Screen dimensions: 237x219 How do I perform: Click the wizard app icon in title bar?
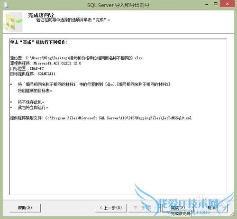click(6, 5)
